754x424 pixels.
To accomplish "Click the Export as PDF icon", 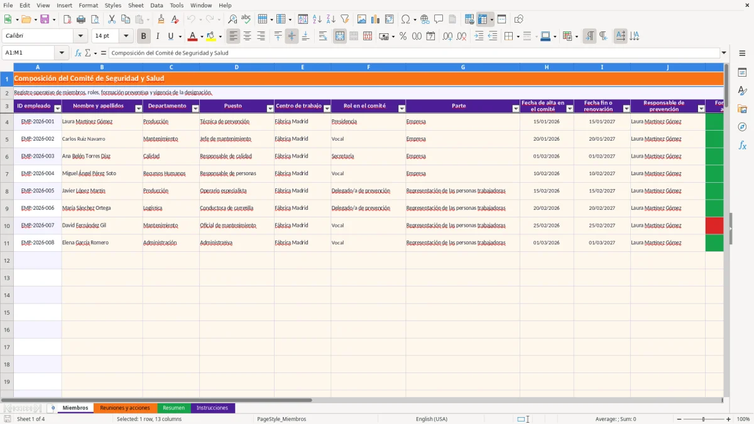I will [67, 19].
